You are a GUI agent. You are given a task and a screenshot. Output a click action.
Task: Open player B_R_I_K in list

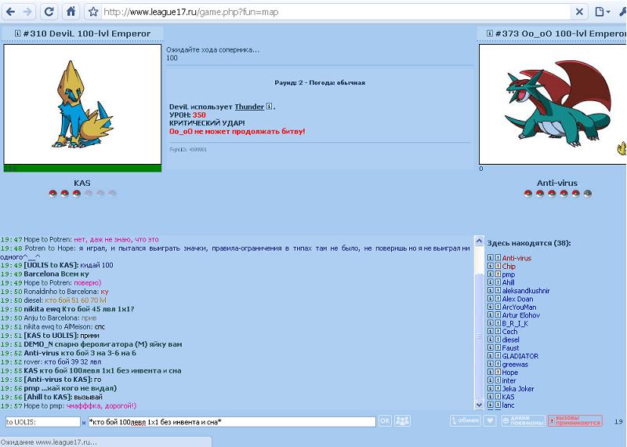pyautogui.click(x=515, y=323)
